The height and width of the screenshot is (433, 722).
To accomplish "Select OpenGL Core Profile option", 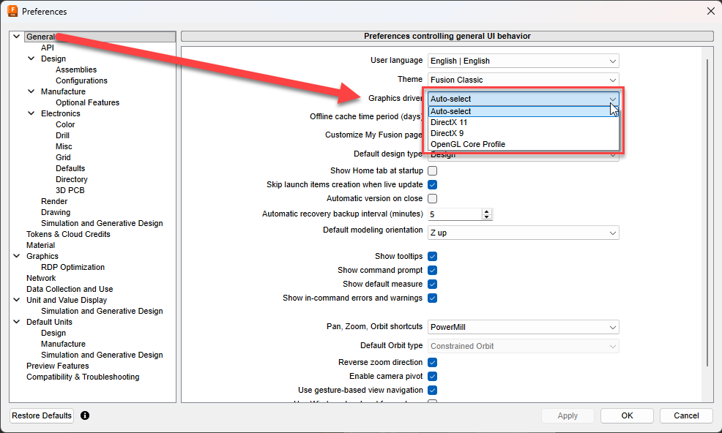I will (x=467, y=144).
